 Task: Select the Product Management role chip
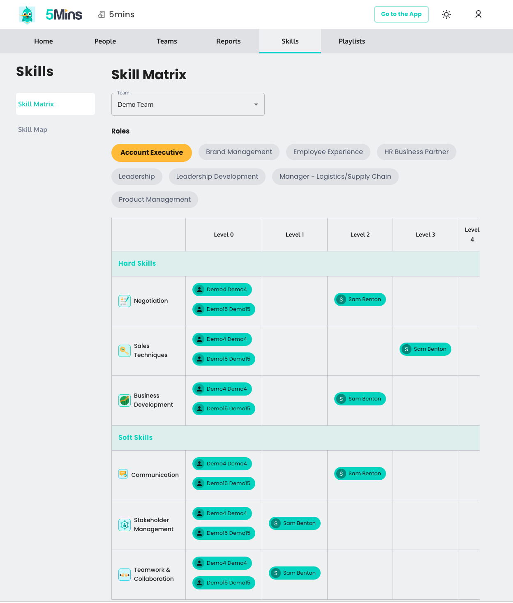[155, 200]
